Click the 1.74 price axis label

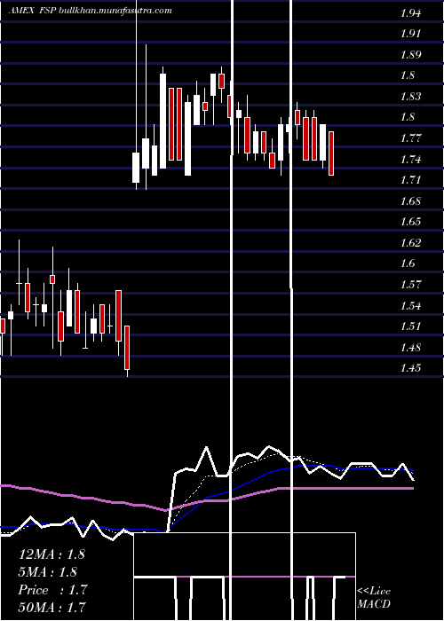410,160
